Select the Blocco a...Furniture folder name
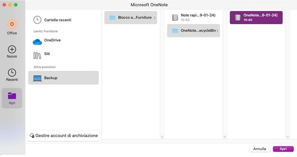 click(x=135, y=17)
